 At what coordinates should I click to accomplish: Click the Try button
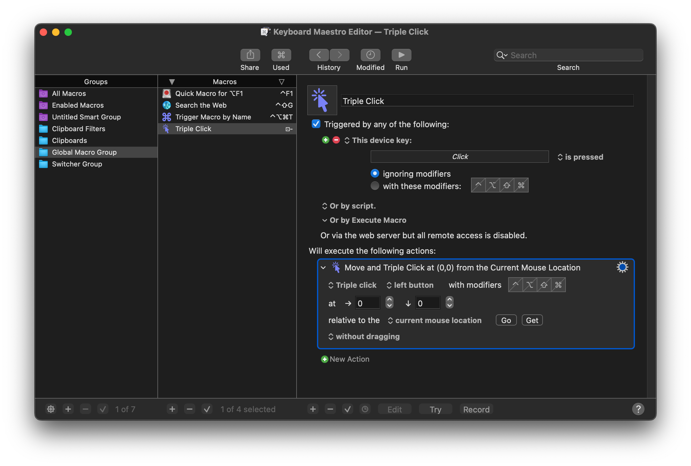click(435, 409)
